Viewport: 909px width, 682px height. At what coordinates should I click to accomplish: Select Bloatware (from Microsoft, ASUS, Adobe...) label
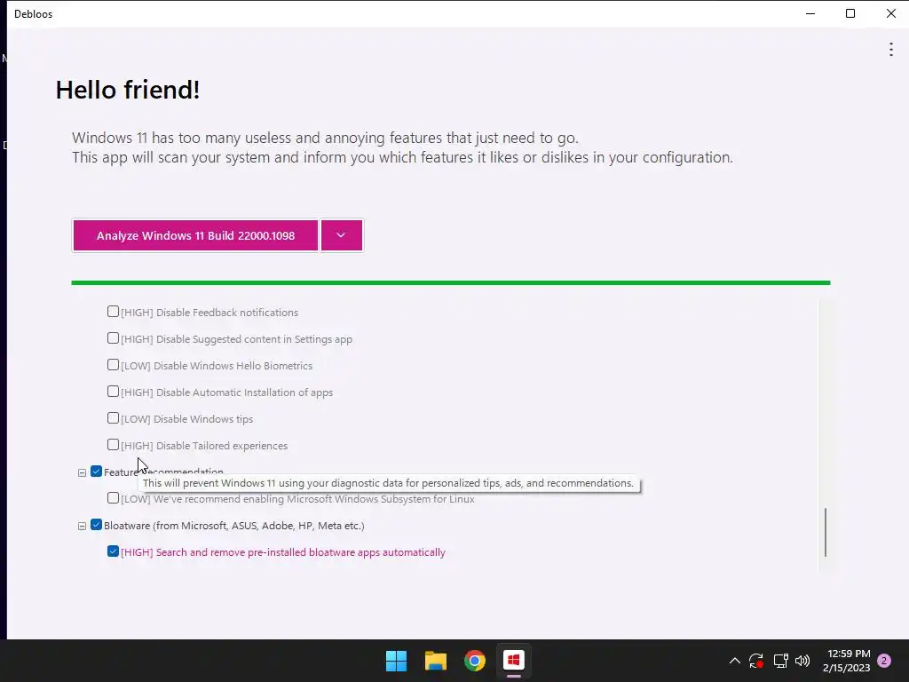point(234,526)
